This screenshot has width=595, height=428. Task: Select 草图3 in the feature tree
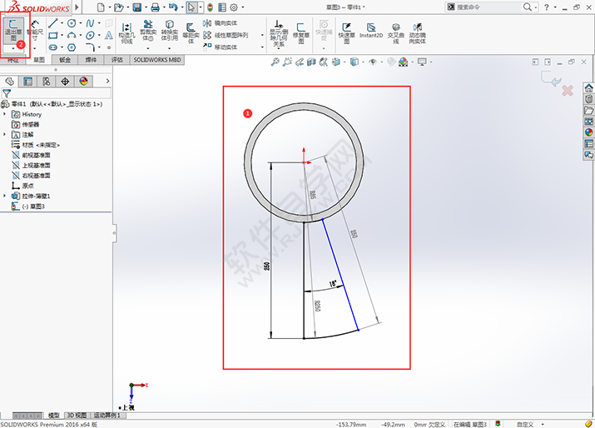33,206
